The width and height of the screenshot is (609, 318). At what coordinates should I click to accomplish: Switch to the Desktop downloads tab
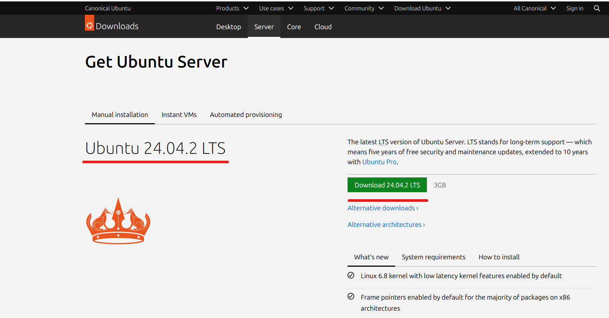(x=229, y=27)
